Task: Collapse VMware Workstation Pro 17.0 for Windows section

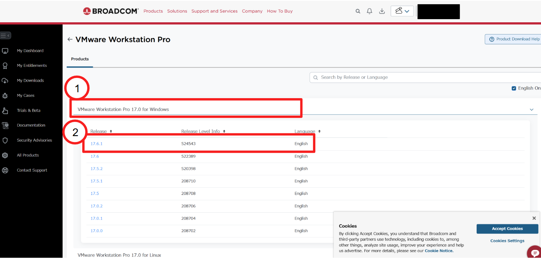Action: coord(531,109)
